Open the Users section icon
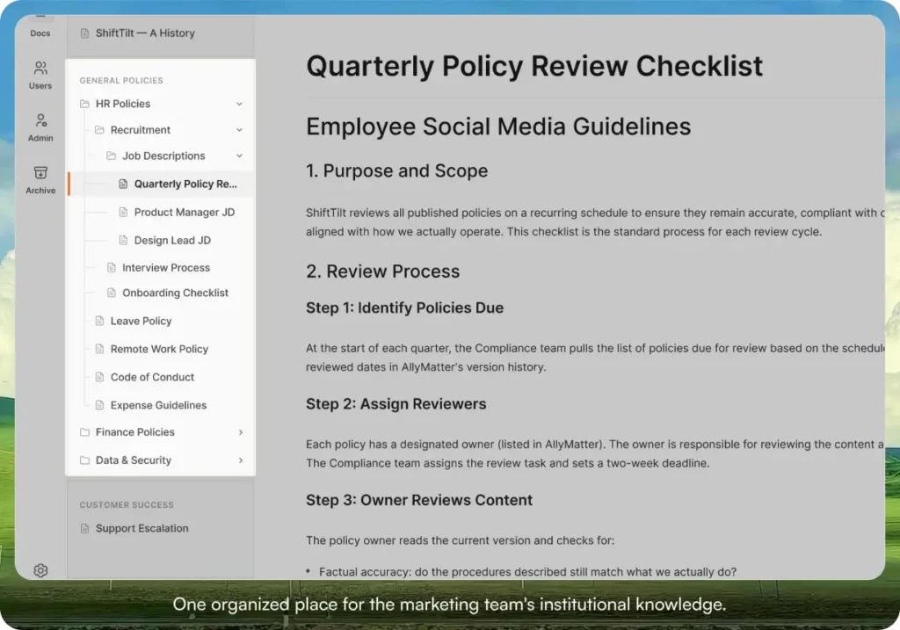 pos(40,69)
